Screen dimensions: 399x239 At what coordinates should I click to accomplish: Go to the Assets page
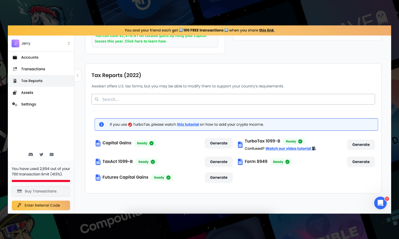pos(41,92)
